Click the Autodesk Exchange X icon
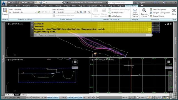Image resolution: width=178 pixels, height=100 pixels. (155, 2)
